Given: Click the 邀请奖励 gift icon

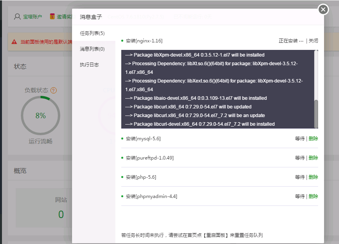Looking at the screenshot, I should (52, 17).
